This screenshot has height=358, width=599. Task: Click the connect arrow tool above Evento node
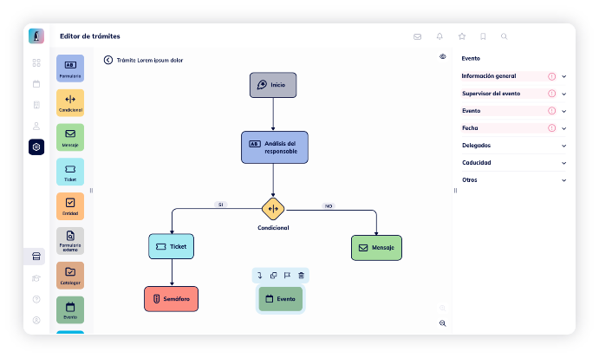[x=260, y=276]
